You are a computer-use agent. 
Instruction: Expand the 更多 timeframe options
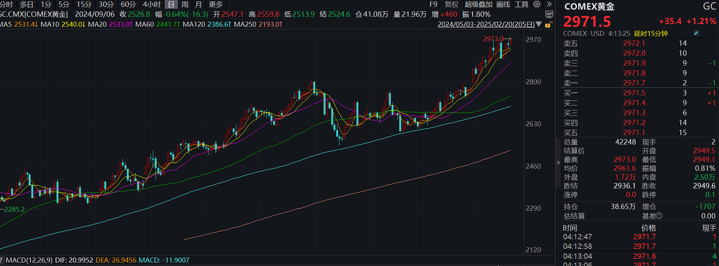[x=216, y=4]
